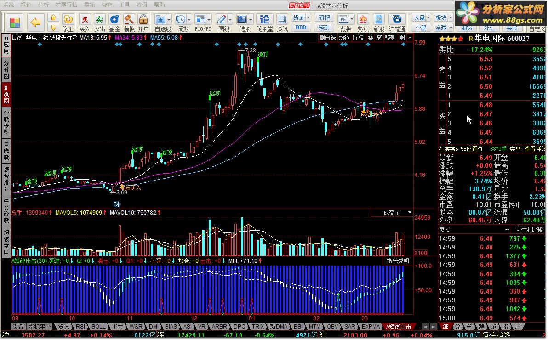Open the 大盘 market index dropdown

click(421, 17)
